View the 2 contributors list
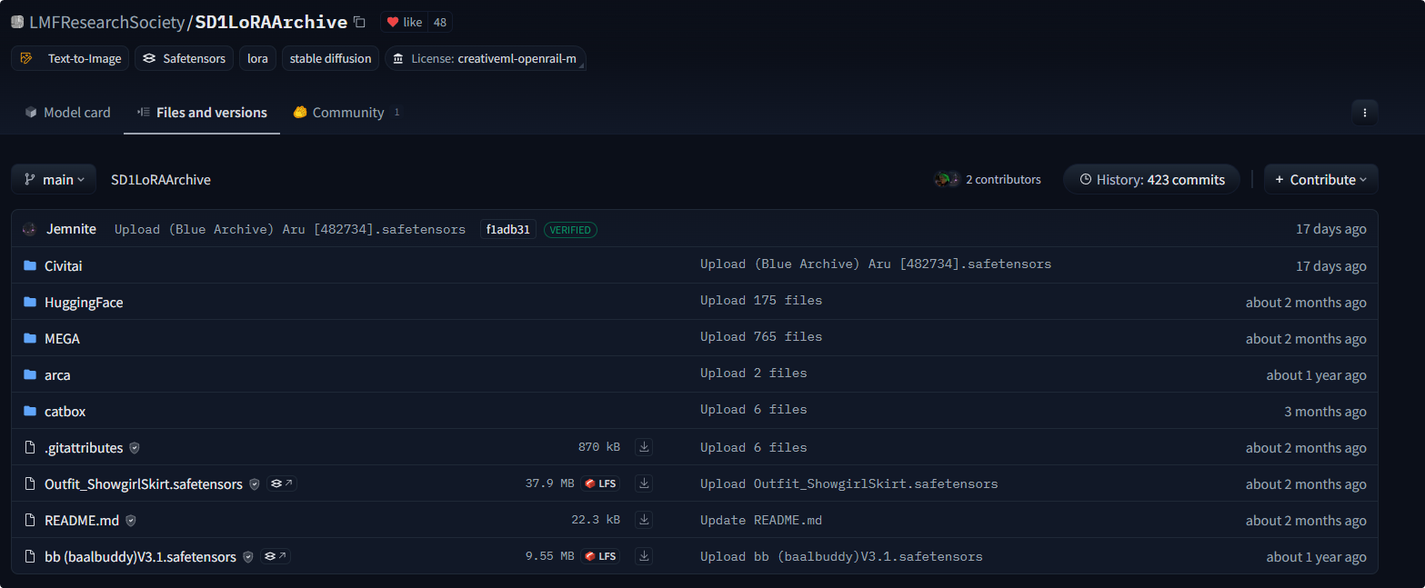The height and width of the screenshot is (588, 1425). (988, 180)
